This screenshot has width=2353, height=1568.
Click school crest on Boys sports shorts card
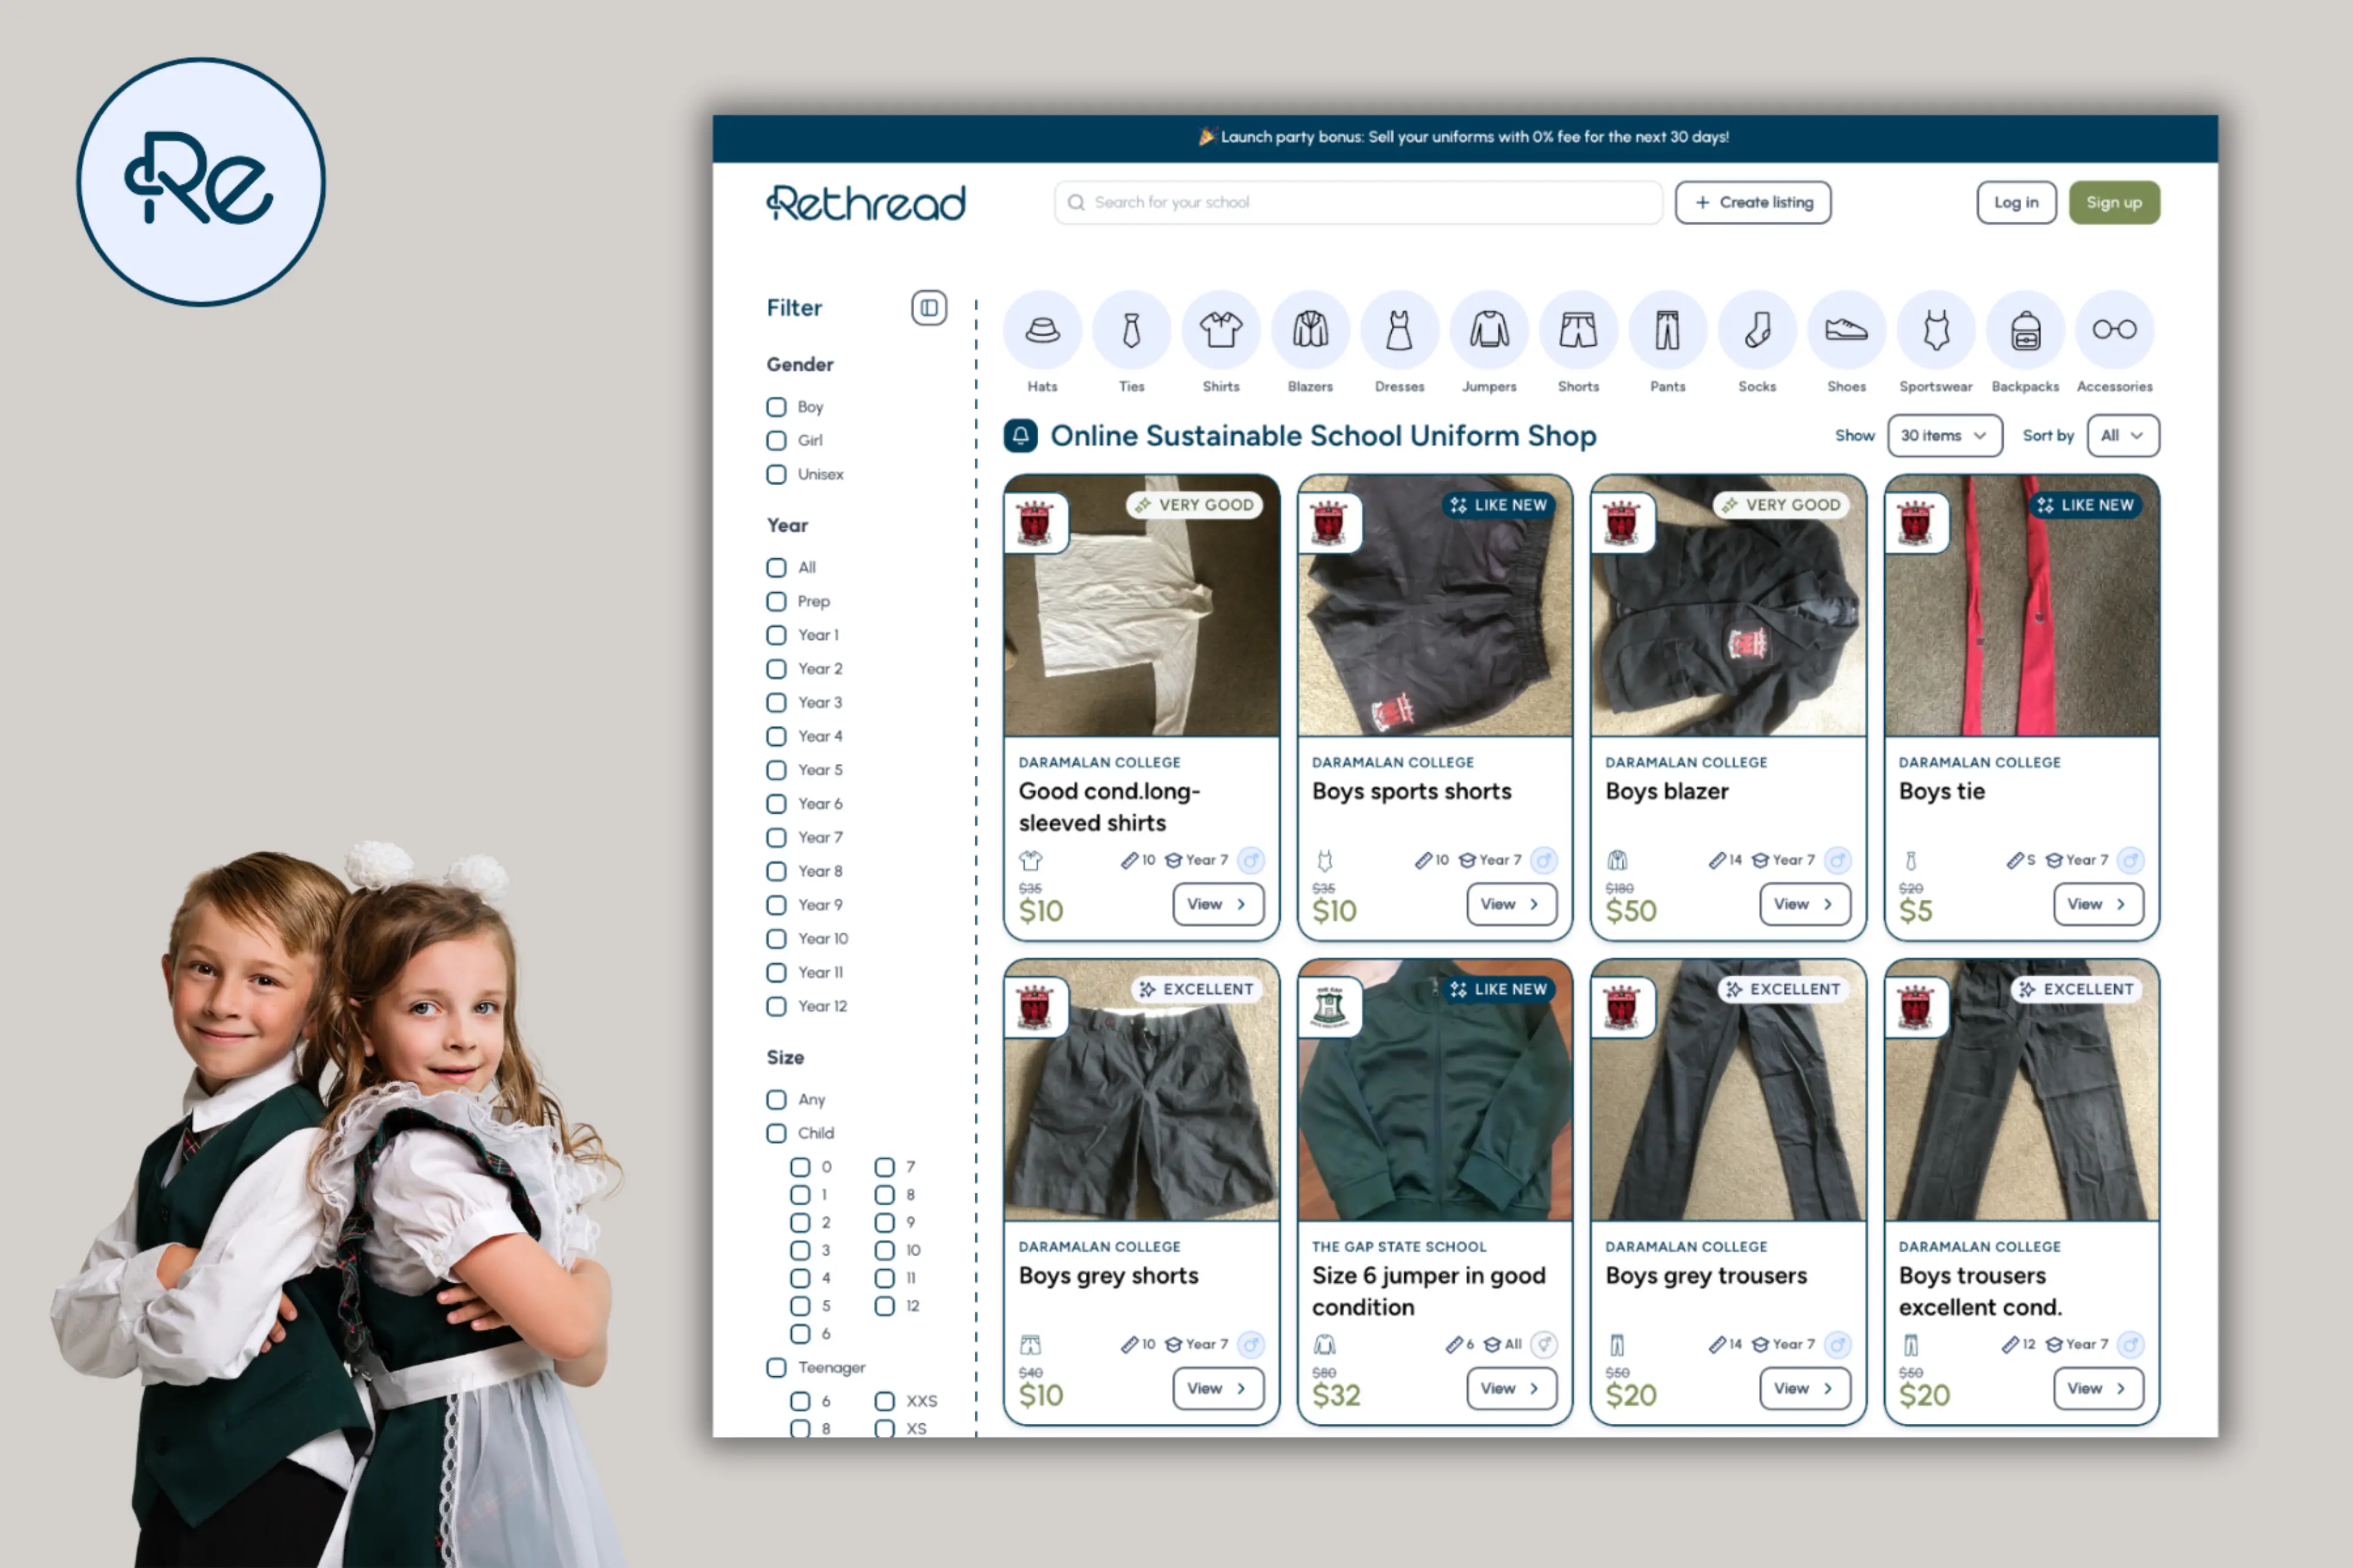[x=1329, y=522]
